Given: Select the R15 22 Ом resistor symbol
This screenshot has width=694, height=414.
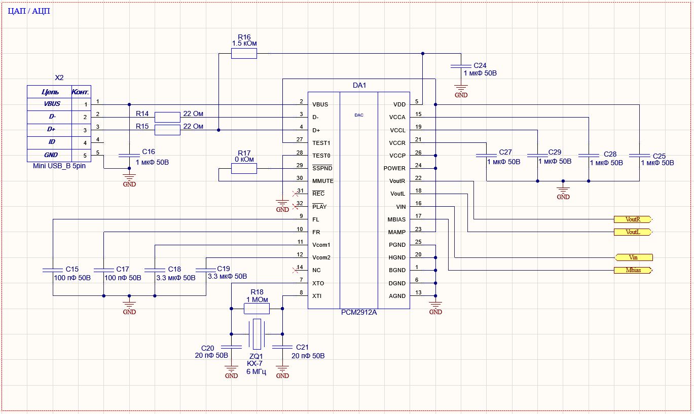Looking at the screenshot, I should tap(167, 130).
